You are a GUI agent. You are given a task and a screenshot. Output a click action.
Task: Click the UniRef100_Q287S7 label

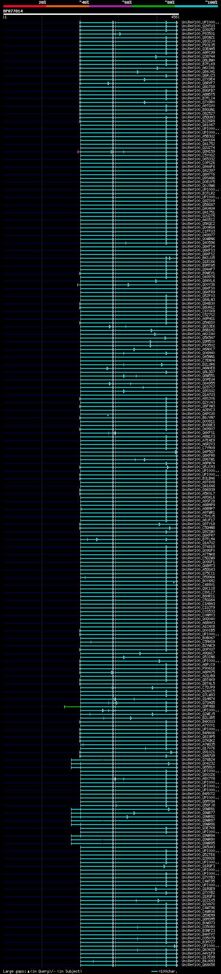(x=198, y=387)
